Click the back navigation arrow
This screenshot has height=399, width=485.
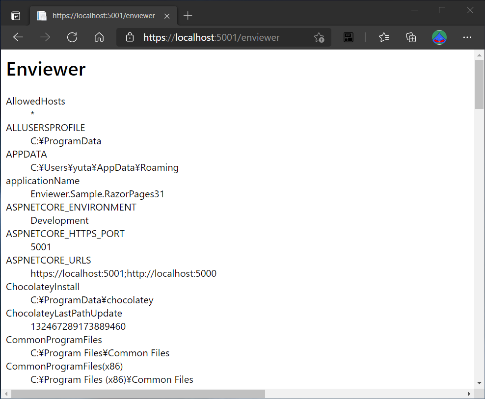coord(18,37)
